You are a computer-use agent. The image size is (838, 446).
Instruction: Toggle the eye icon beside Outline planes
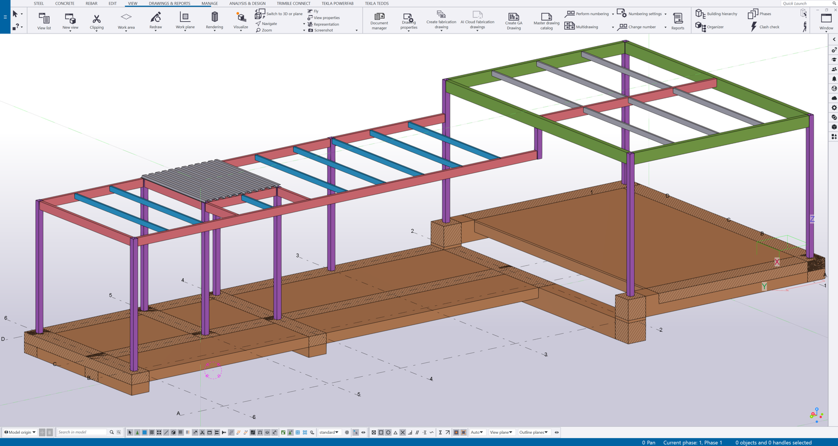click(x=557, y=432)
